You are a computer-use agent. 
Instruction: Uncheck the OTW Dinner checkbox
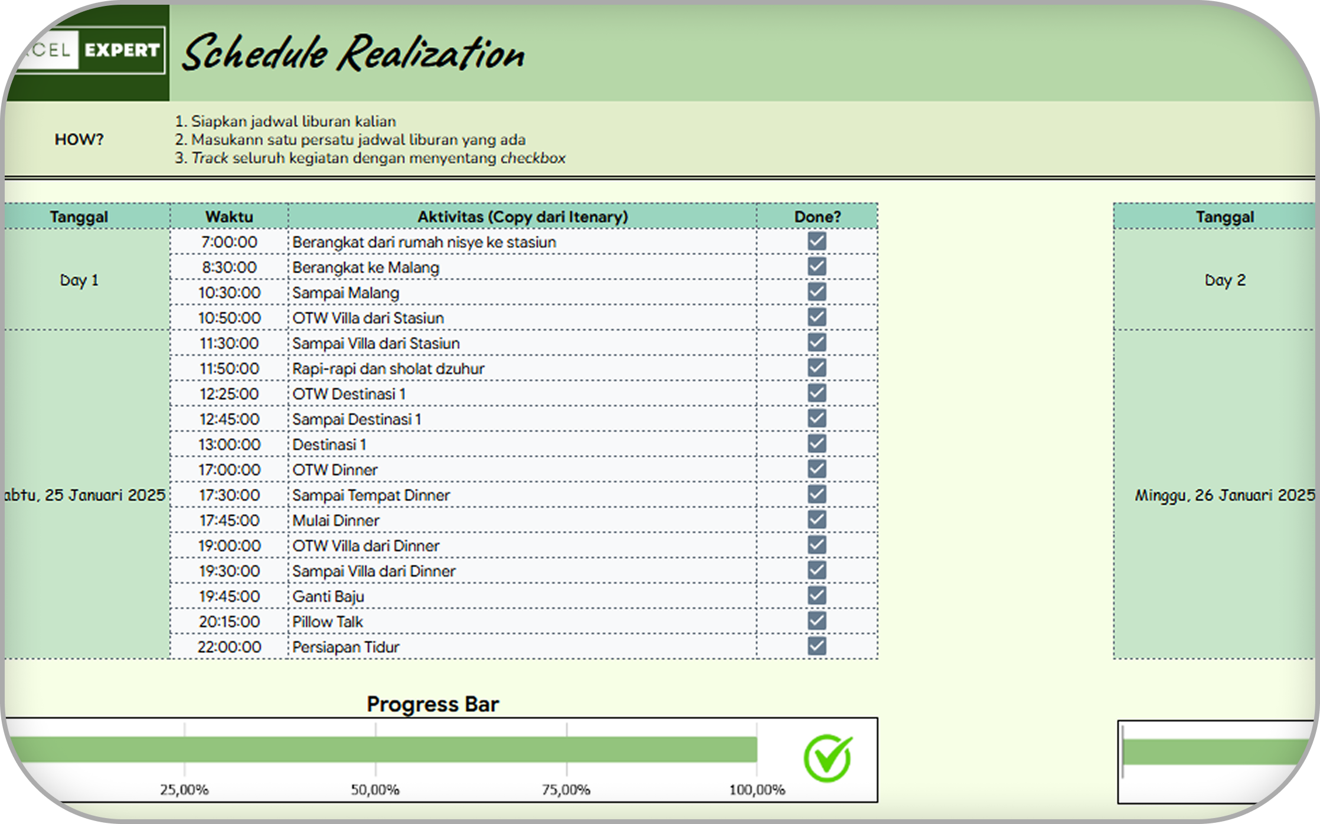coord(817,469)
